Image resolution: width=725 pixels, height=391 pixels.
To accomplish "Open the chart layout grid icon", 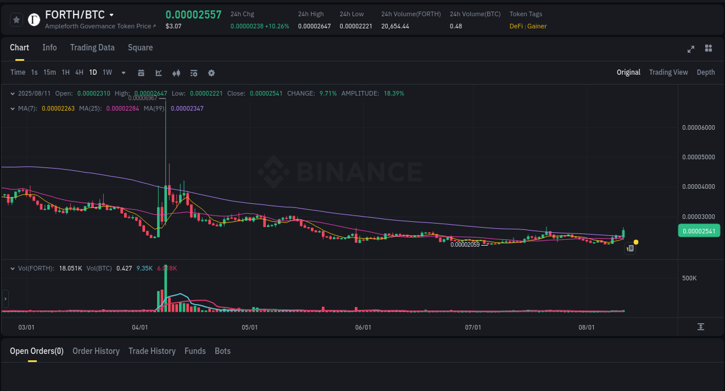I will click(708, 49).
